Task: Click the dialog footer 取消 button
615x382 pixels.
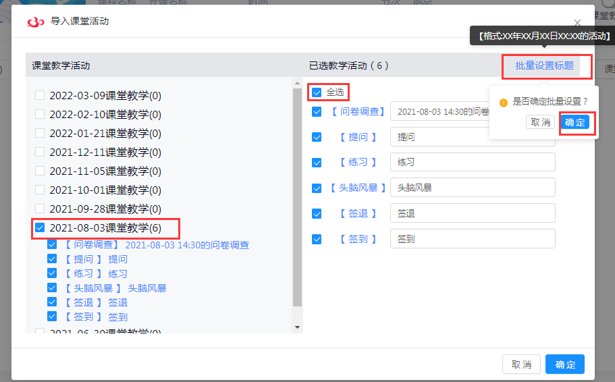Action: point(521,364)
